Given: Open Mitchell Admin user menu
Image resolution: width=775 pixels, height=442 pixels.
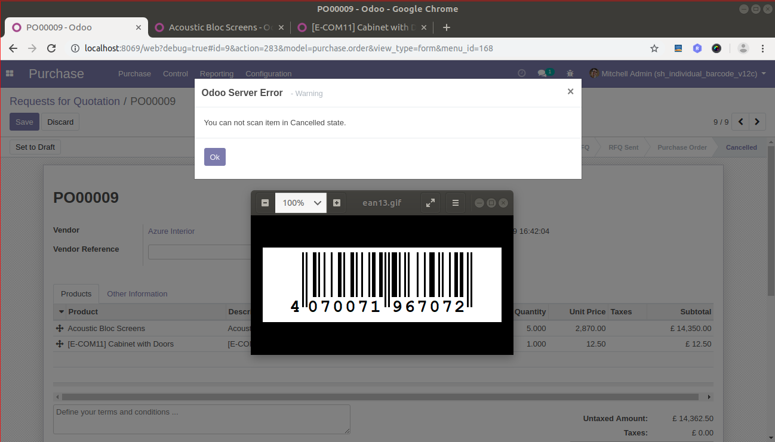Looking at the screenshot, I should [678, 73].
